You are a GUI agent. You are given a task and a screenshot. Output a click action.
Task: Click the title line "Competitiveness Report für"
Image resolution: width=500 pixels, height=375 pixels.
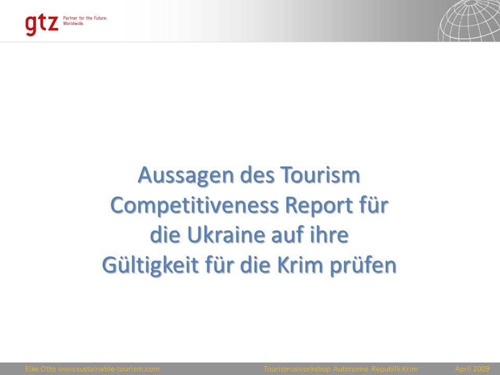(x=249, y=205)
